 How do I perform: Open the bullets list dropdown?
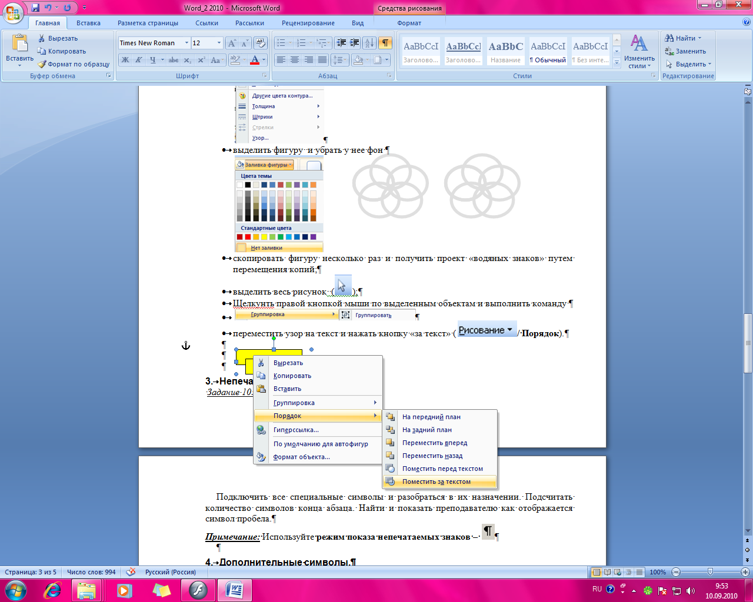(x=290, y=43)
